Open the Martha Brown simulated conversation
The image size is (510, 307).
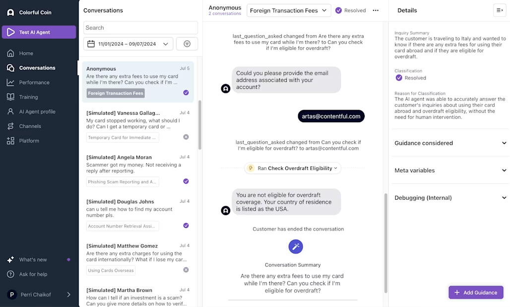[x=138, y=296]
